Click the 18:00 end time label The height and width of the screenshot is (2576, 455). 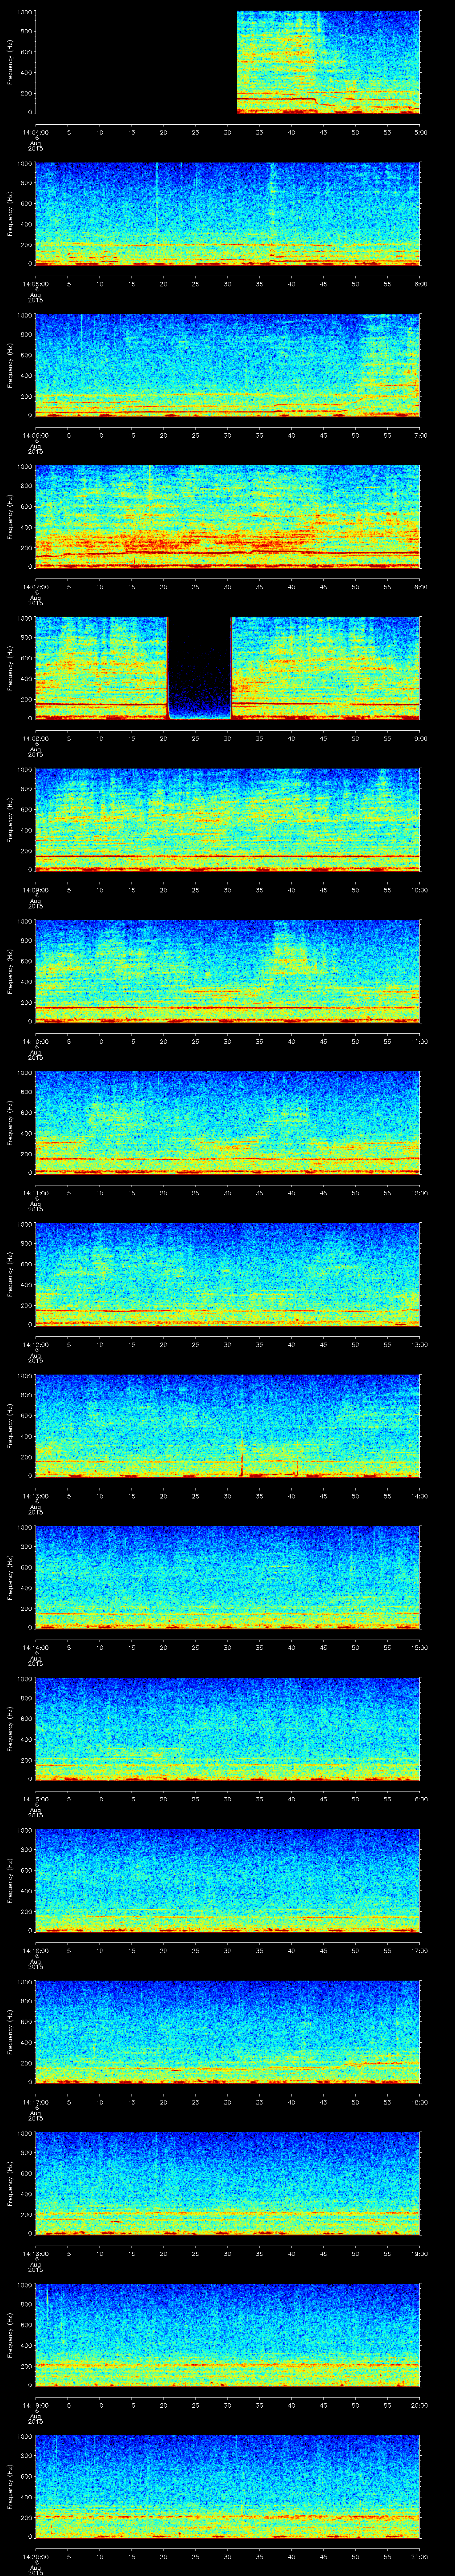pyautogui.click(x=420, y=2102)
